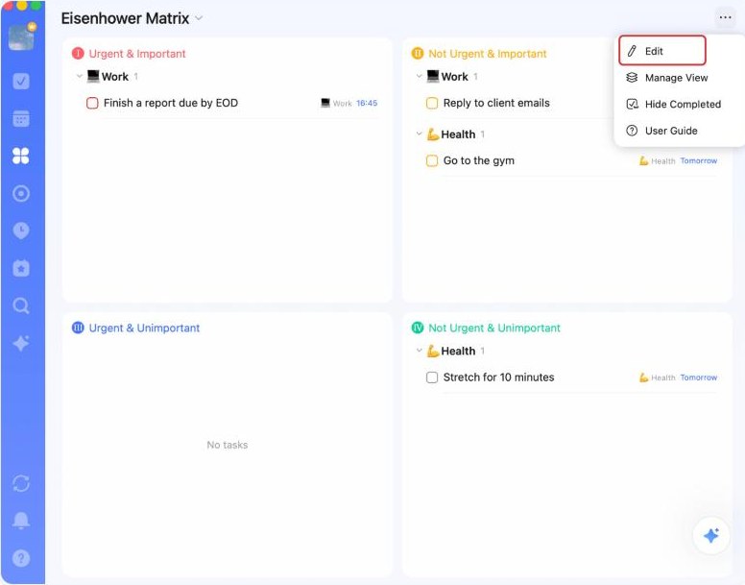Open the user avatar profile
The image size is (745, 585).
[x=22, y=37]
